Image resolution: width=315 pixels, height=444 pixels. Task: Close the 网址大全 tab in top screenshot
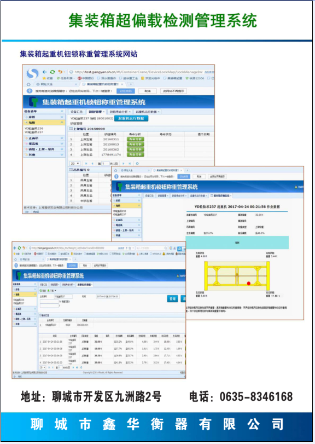click(x=76, y=84)
